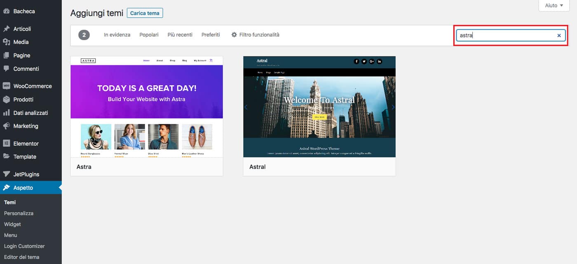Open the Pagine menu item
Viewport: 577px width, 264px height.
(x=31, y=56)
